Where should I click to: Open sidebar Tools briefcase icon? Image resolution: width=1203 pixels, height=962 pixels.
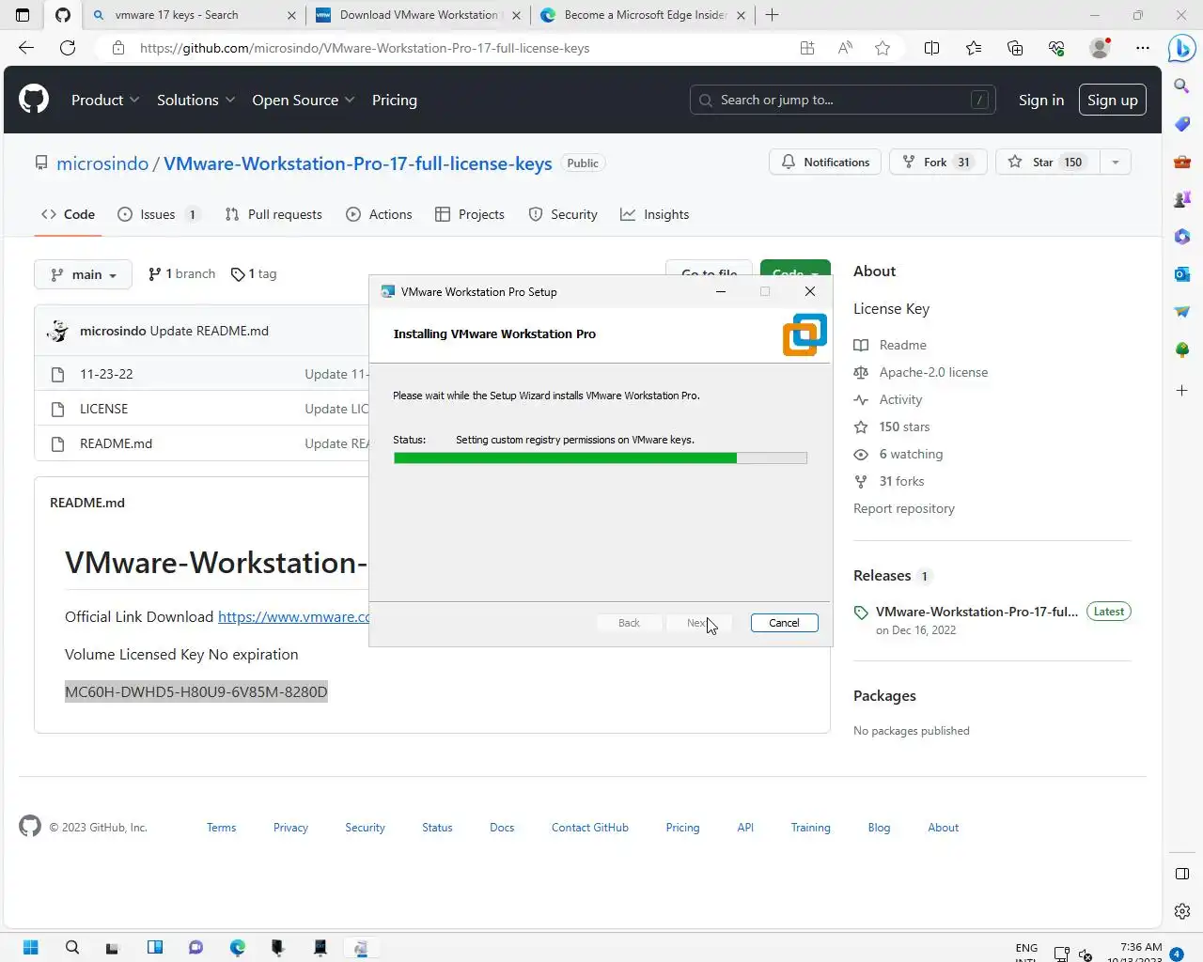(x=1182, y=162)
